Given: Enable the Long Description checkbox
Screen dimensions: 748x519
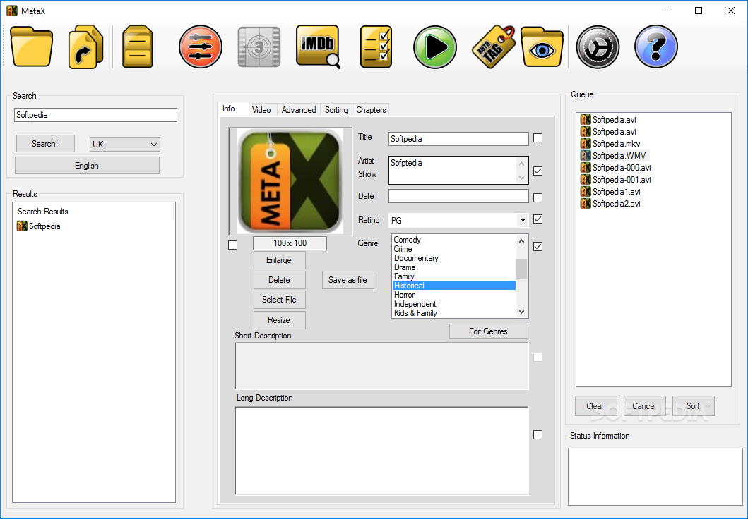Looking at the screenshot, I should 538,434.
